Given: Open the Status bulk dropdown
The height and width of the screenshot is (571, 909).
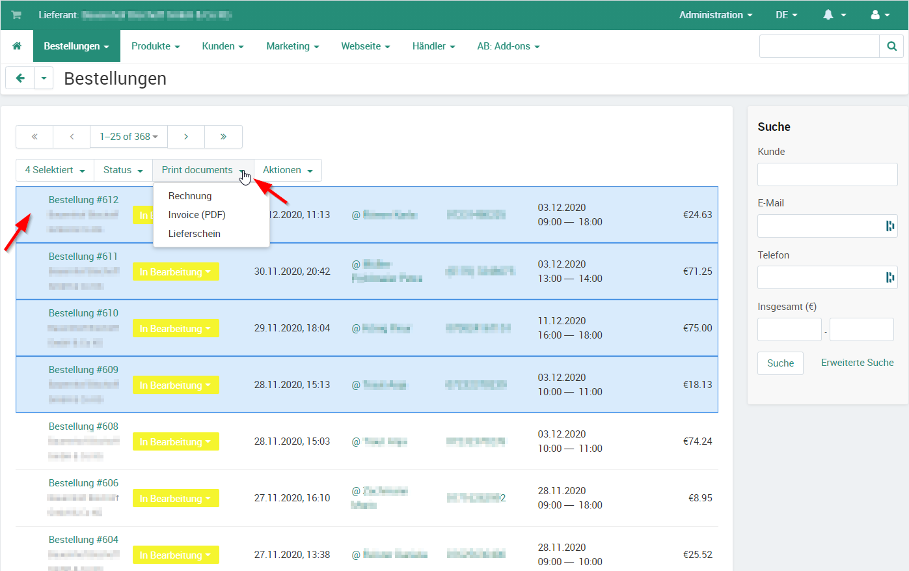Looking at the screenshot, I should click(x=123, y=170).
